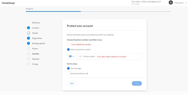Click the Payment step circle icon

tap(28, 59)
